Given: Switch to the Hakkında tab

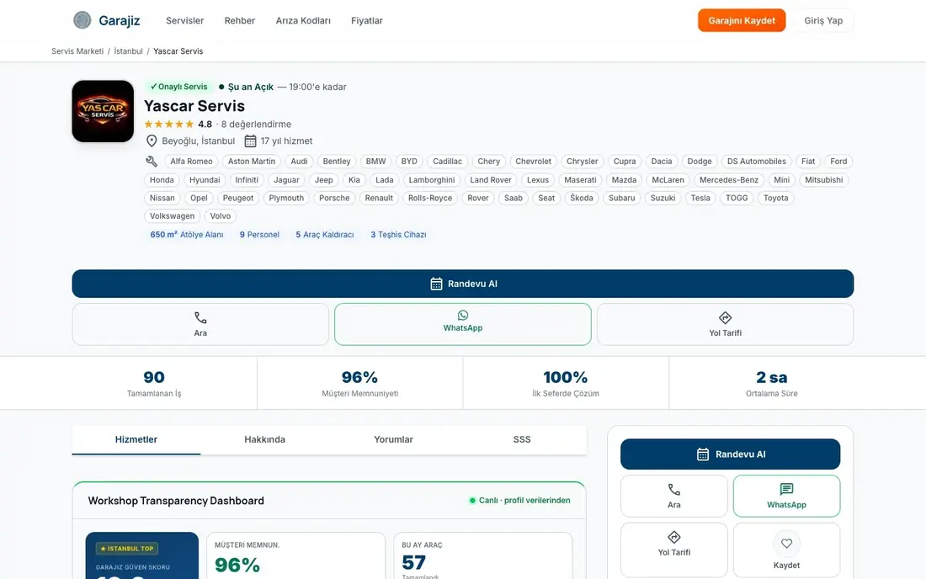Looking at the screenshot, I should coord(264,439).
